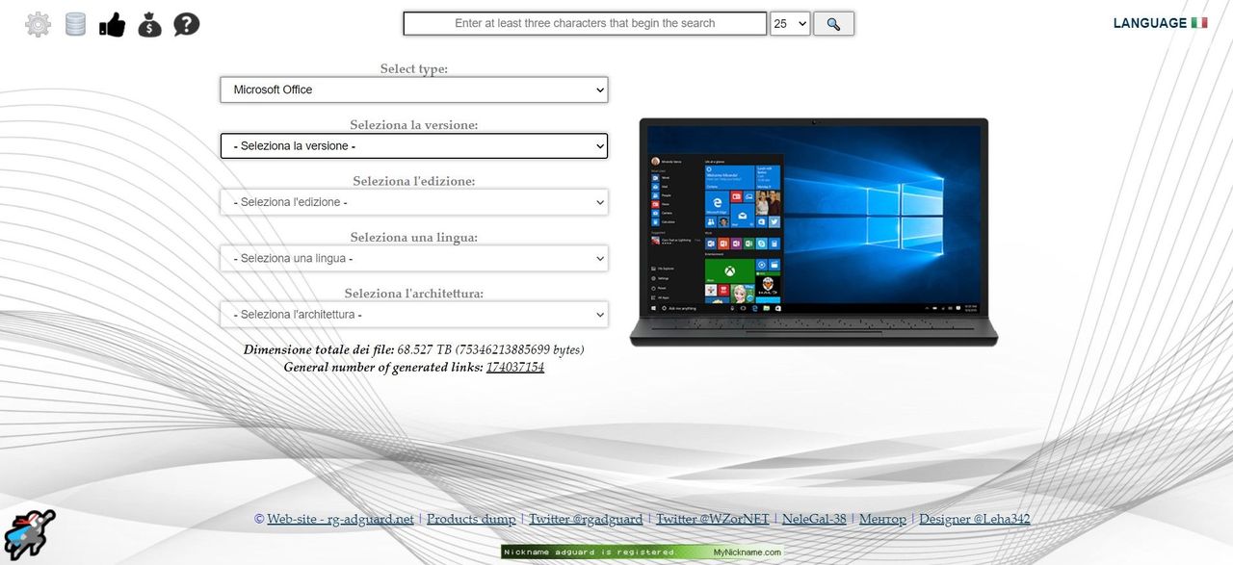Open the question mark help icon
The width and height of the screenshot is (1233, 565).
(187, 24)
